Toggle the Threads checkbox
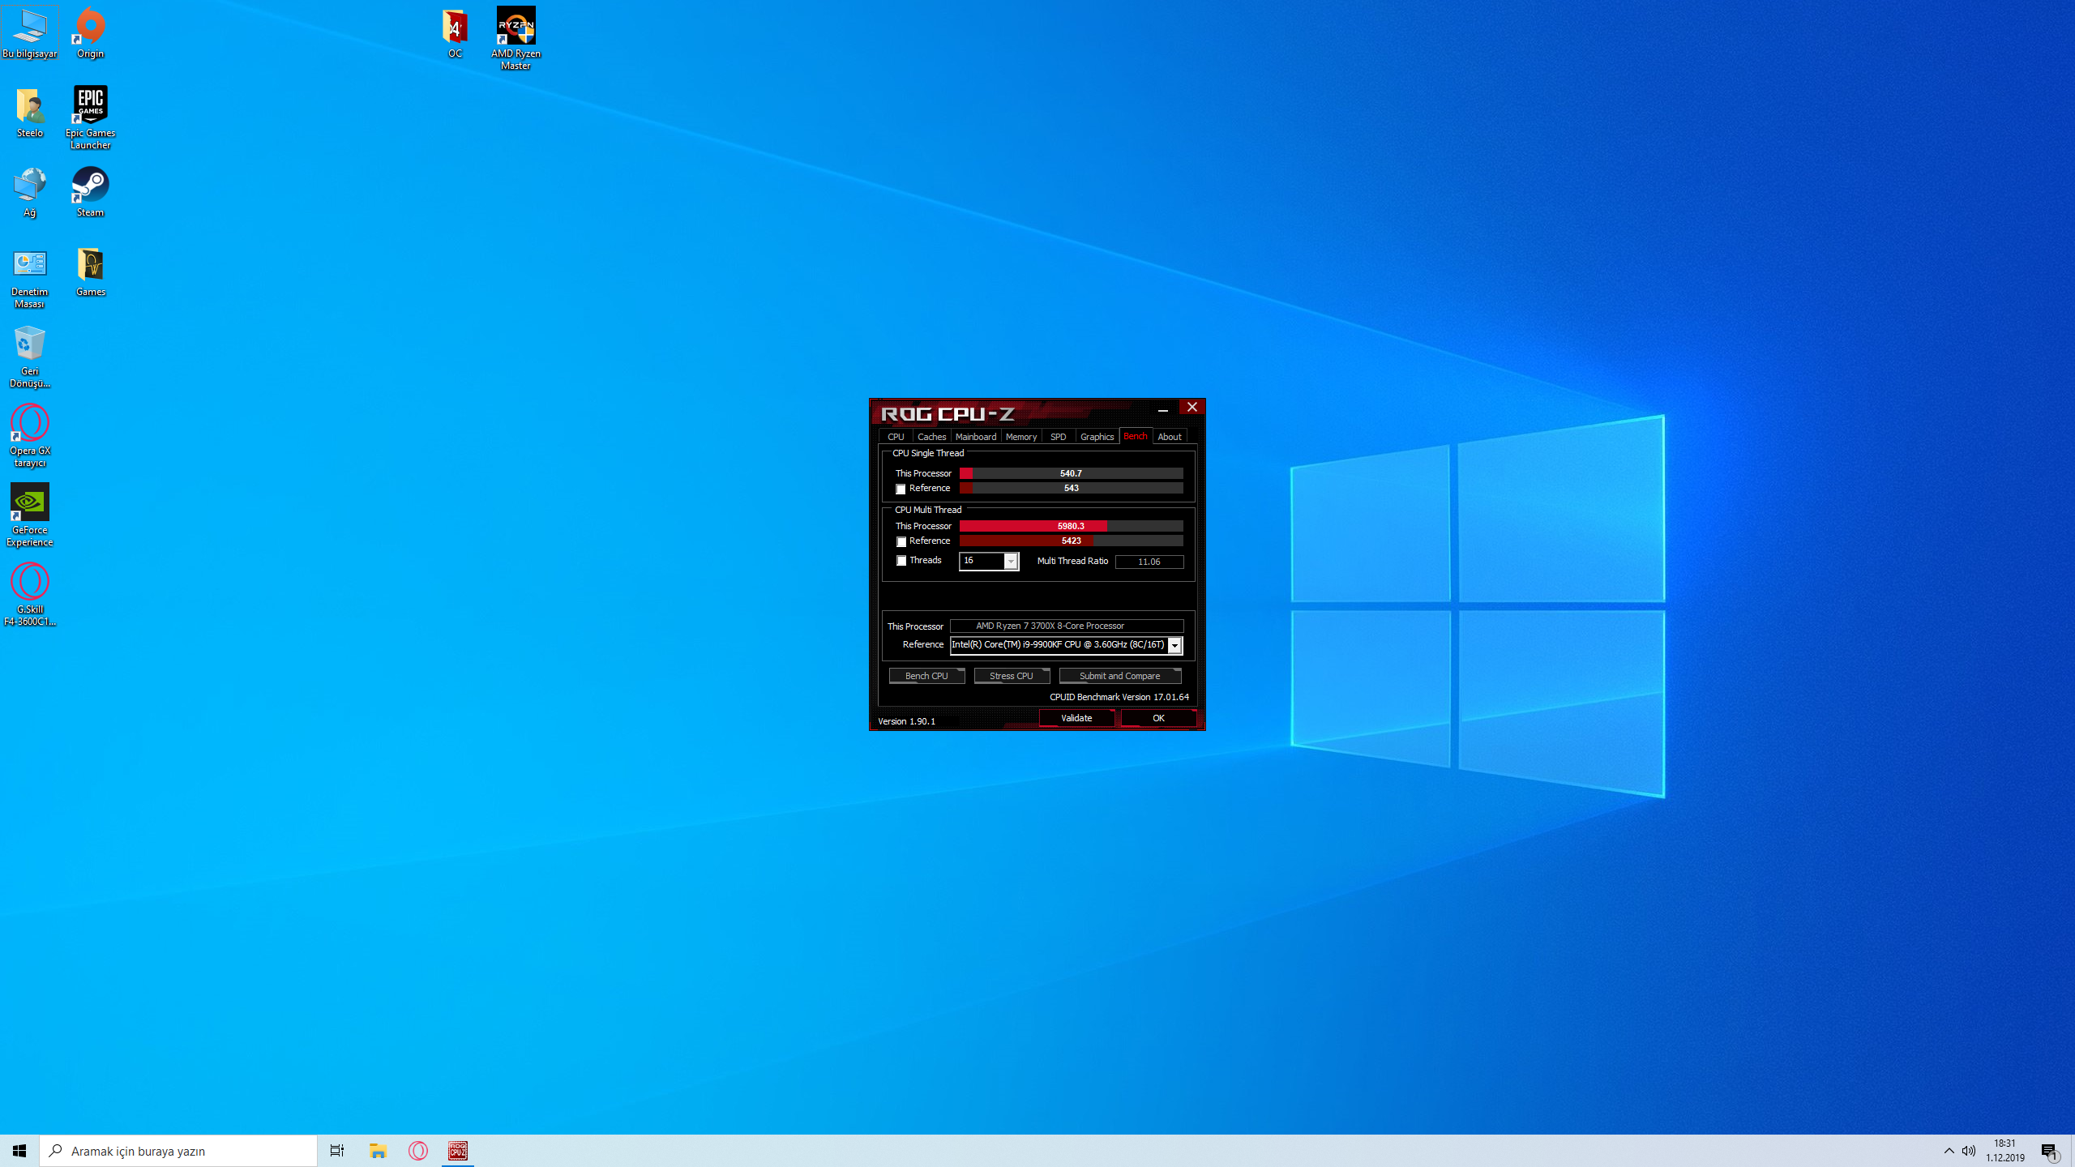2075x1167 pixels. [901, 561]
